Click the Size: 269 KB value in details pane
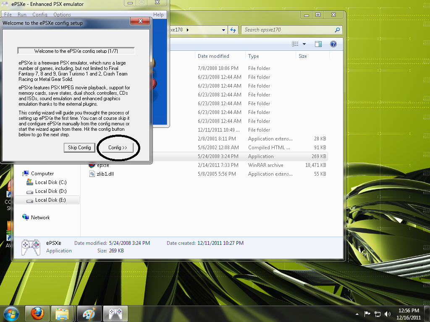Screen dimensions: 430x322 pyautogui.click(x=116, y=251)
